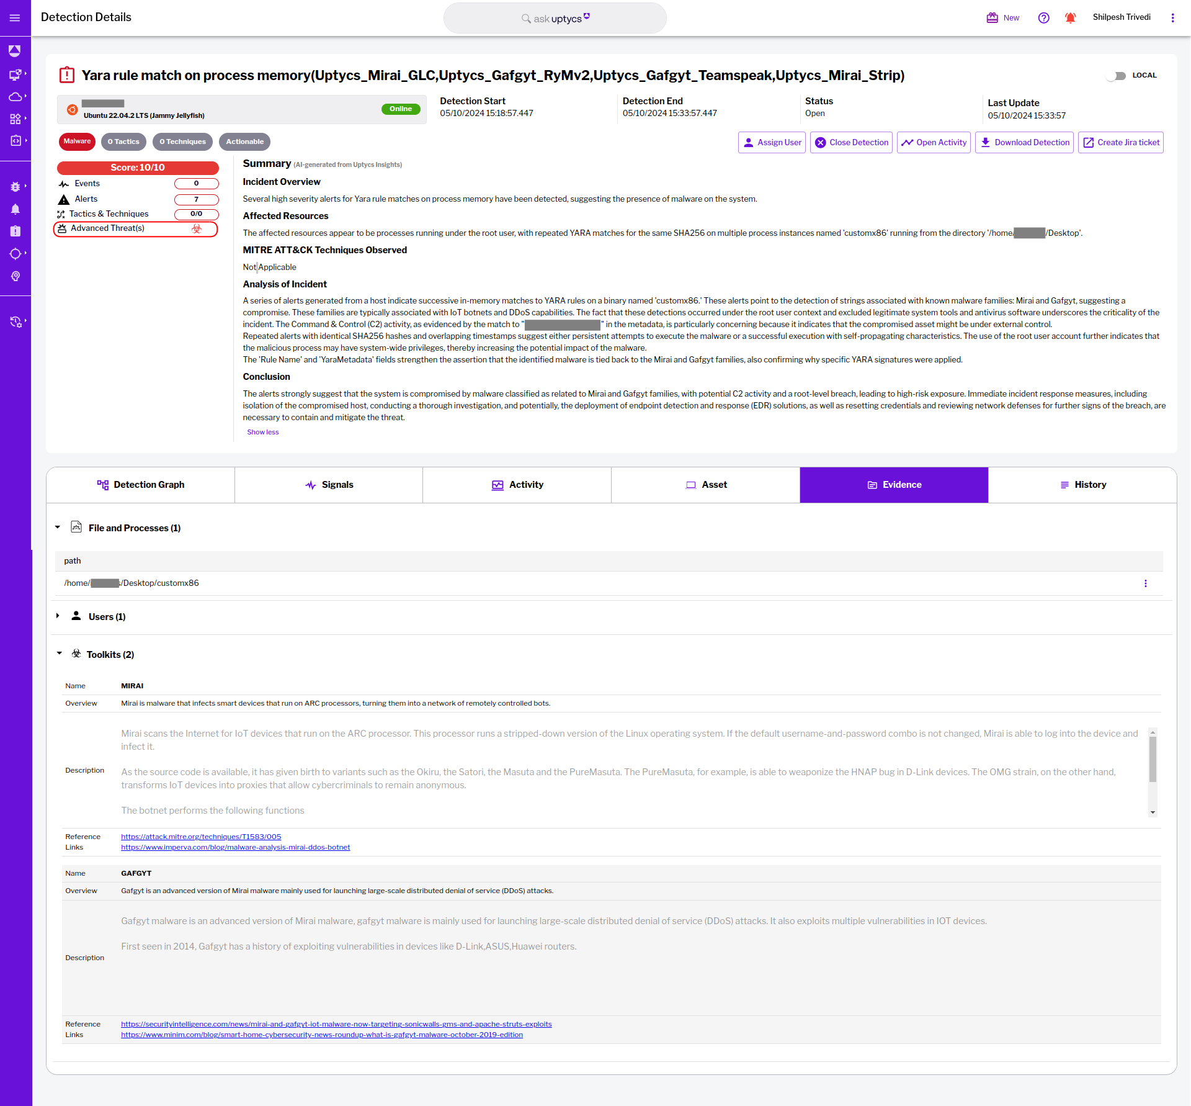The image size is (1191, 1106).
Task: Click the Users person icon
Action: pyautogui.click(x=76, y=616)
